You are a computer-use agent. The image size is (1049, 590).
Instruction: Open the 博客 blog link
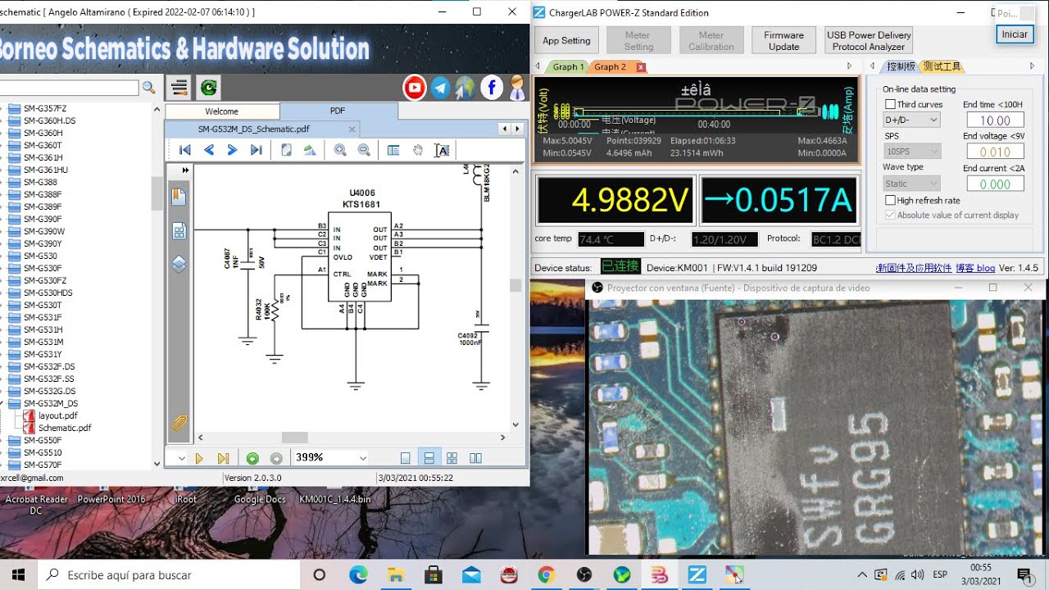pos(974,268)
